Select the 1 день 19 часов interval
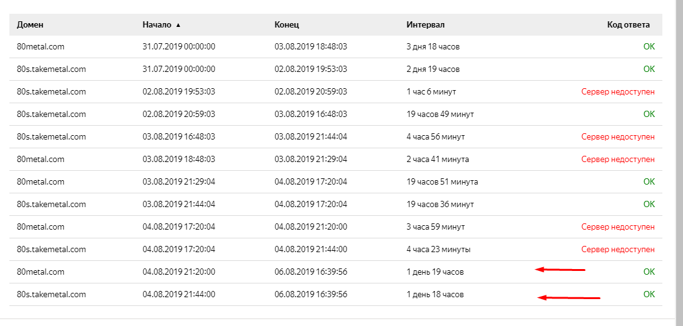This screenshot has height=326, width=683. (x=435, y=272)
